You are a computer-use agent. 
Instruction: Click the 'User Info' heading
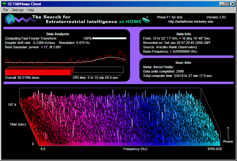[183, 63]
